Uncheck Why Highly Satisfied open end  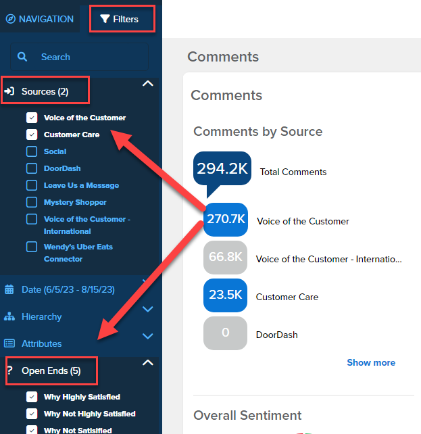coord(32,397)
